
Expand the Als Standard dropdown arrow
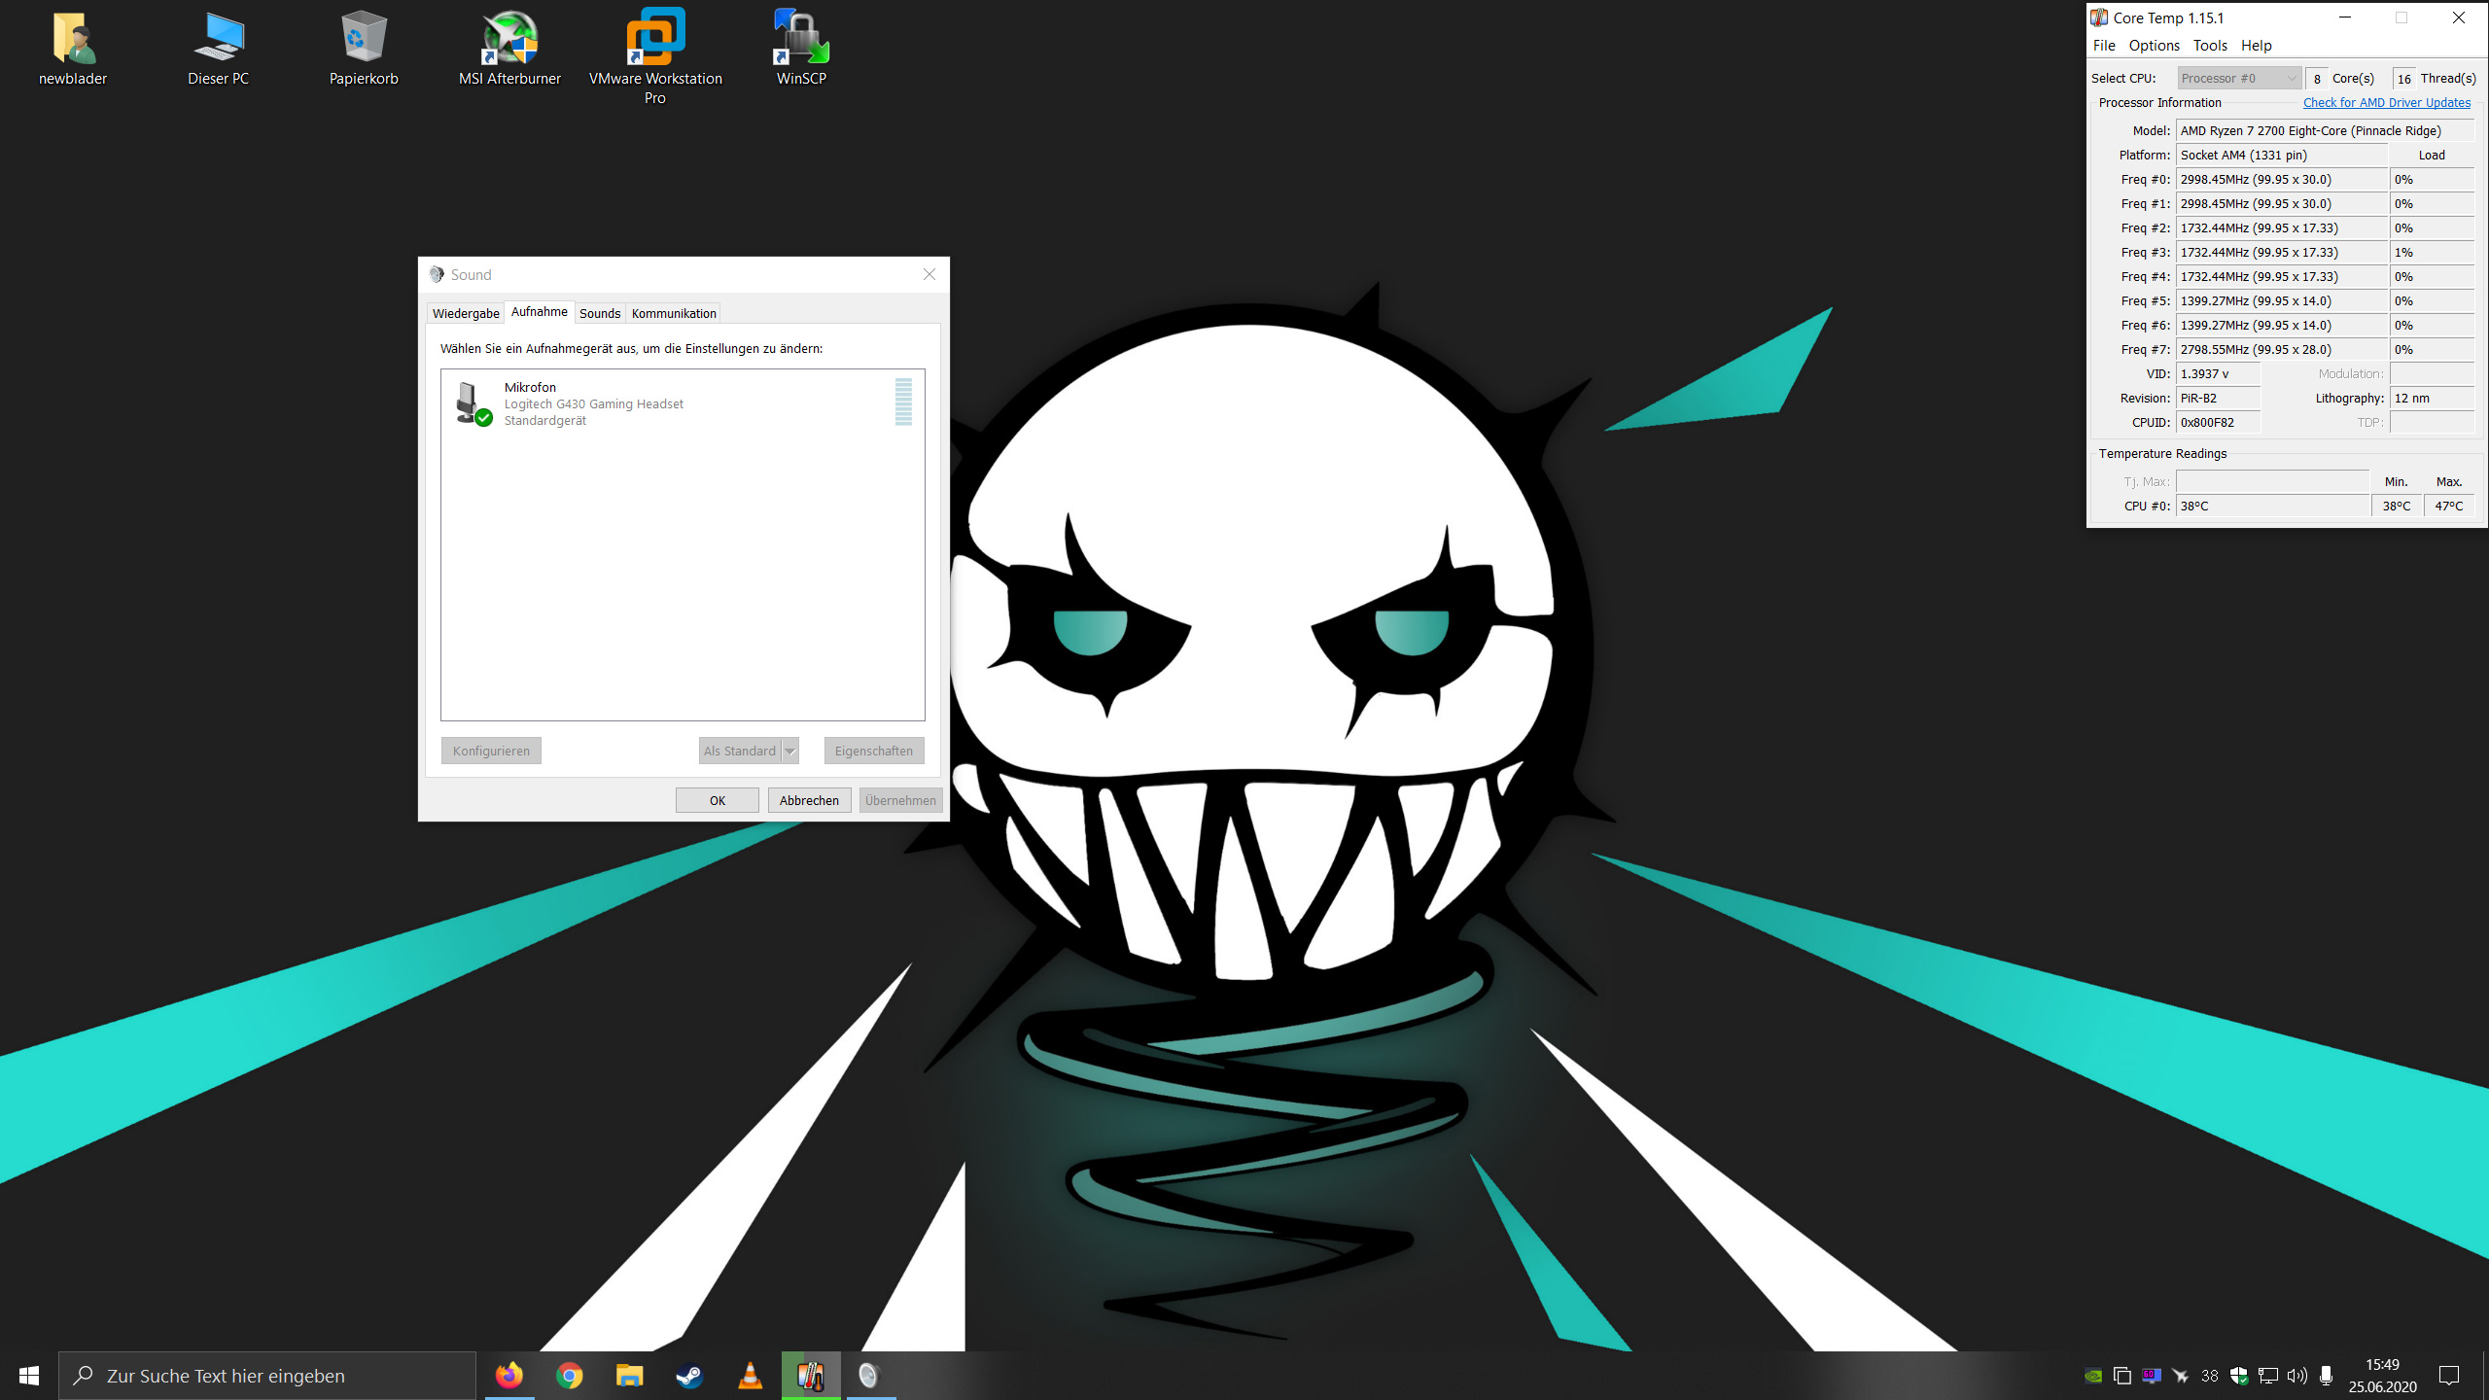click(x=790, y=751)
